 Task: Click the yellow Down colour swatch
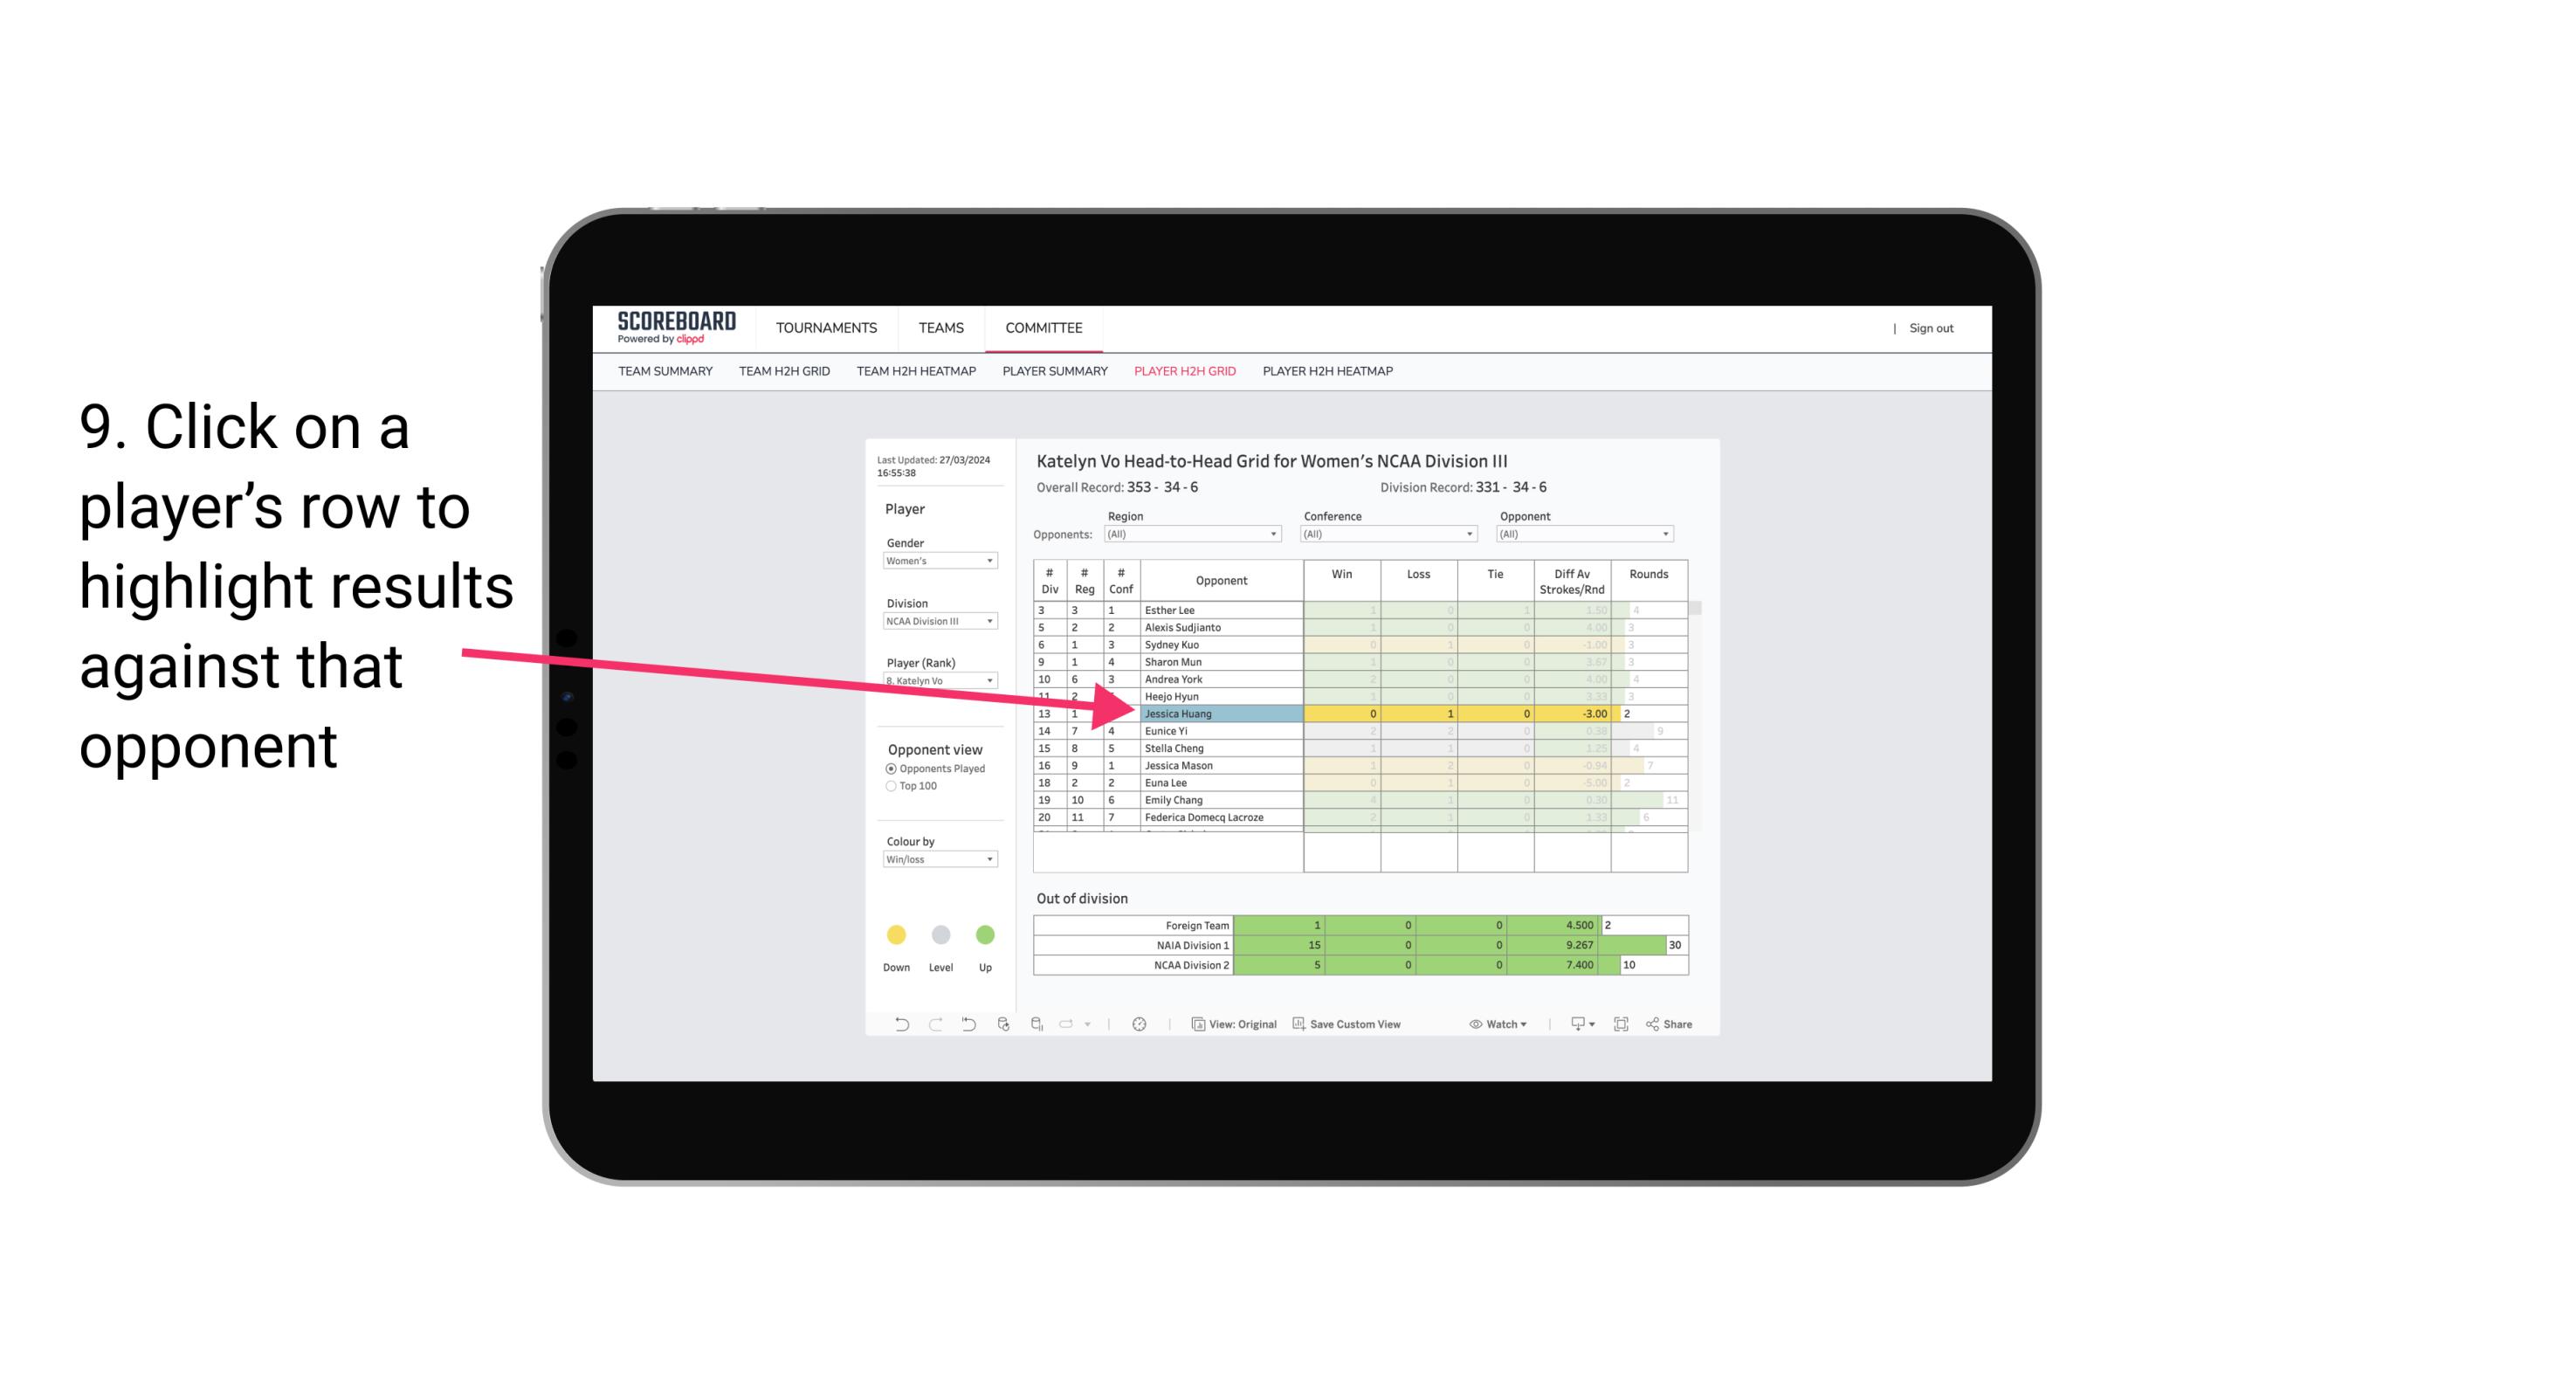pos(896,932)
